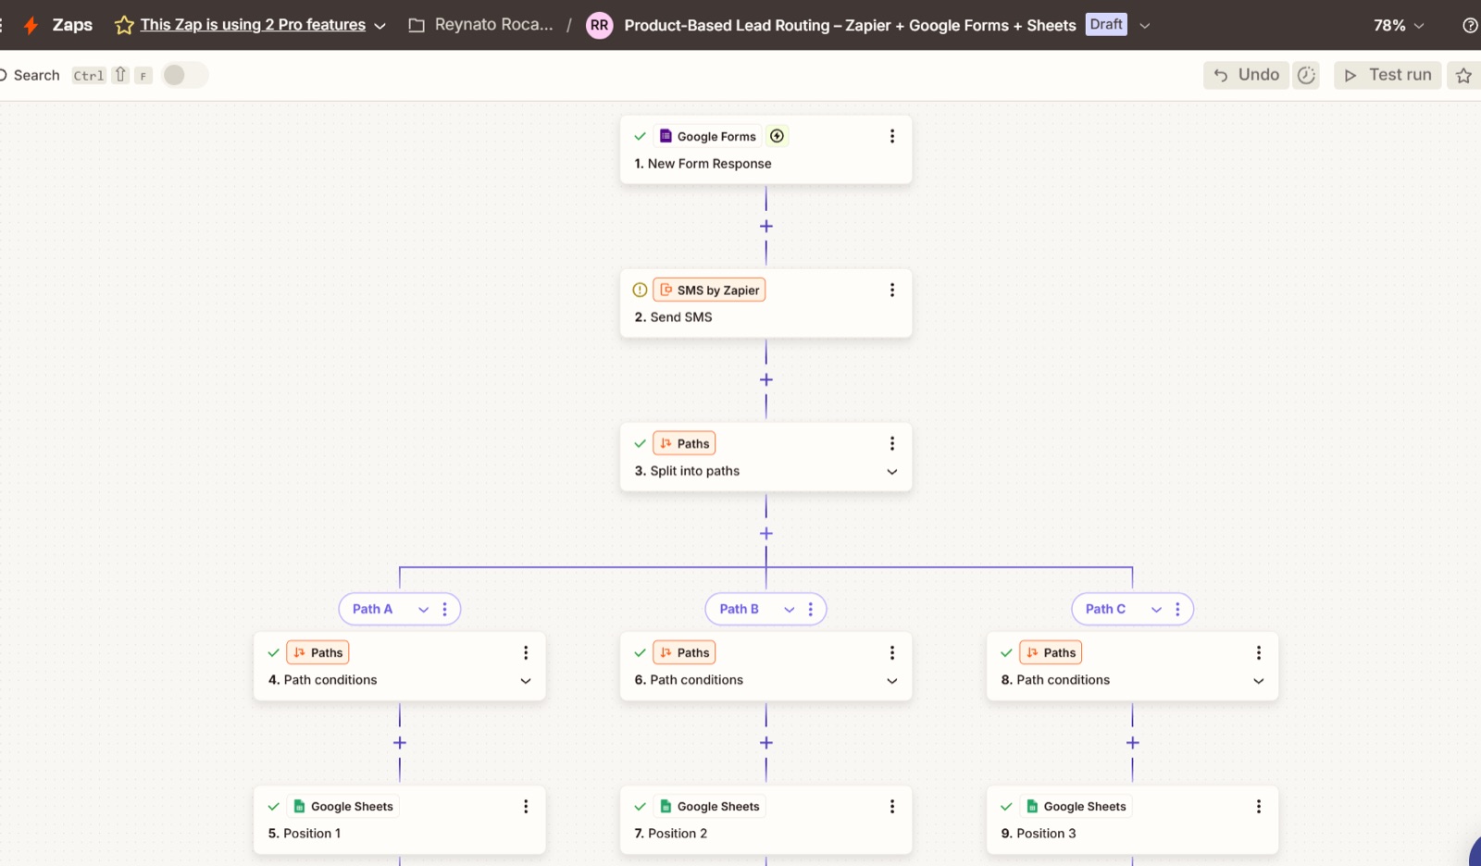Collapse step 8 Path conditions chevron
This screenshot has height=866, width=1481.
pyautogui.click(x=1259, y=681)
